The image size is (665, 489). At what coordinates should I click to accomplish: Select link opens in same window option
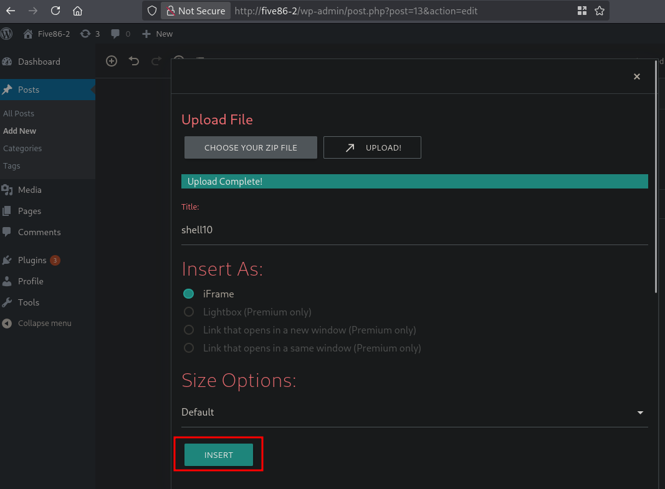(x=189, y=348)
